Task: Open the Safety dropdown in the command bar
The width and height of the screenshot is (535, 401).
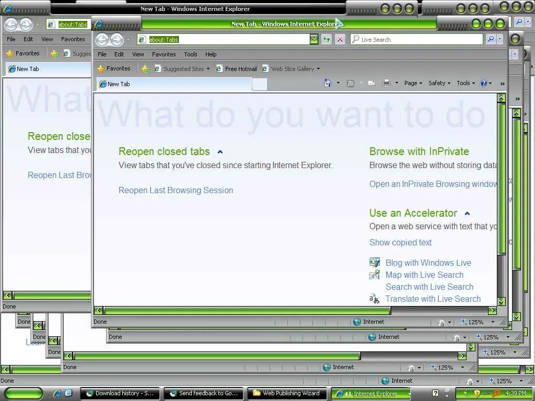Action: click(x=439, y=83)
